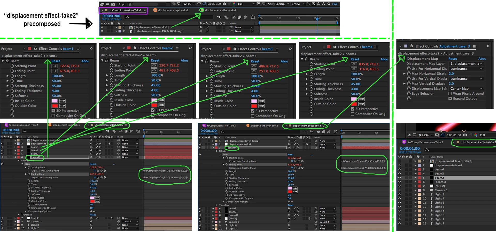Click Reset for the Displacement Map effect
The image size is (496, 232).
pos(453,59)
